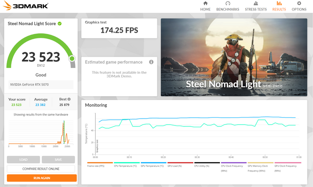Click the Steel Nomad Light banner image
313x187 pixels.
tap(234, 57)
